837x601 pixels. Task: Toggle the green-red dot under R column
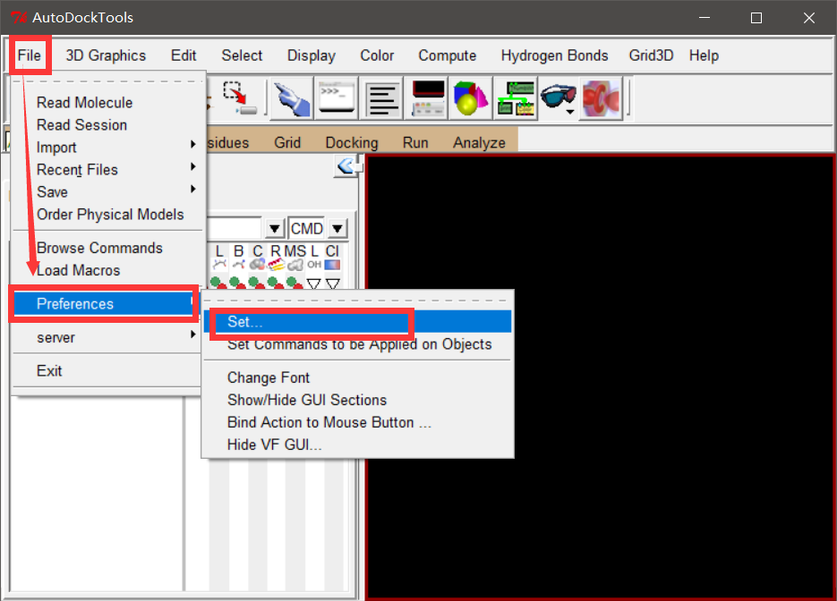click(276, 284)
